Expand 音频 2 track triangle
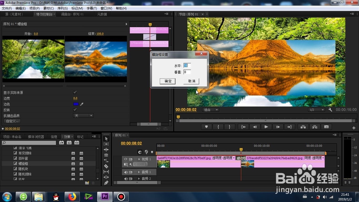Image resolution: width=359 pixels, height=202 pixels. [139, 179]
